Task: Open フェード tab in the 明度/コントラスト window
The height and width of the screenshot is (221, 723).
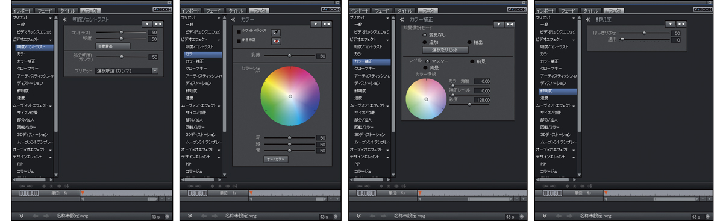Action: tap(45, 11)
